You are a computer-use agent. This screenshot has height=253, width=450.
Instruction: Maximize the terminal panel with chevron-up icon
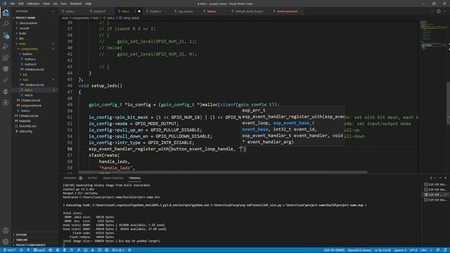(x=440, y=178)
